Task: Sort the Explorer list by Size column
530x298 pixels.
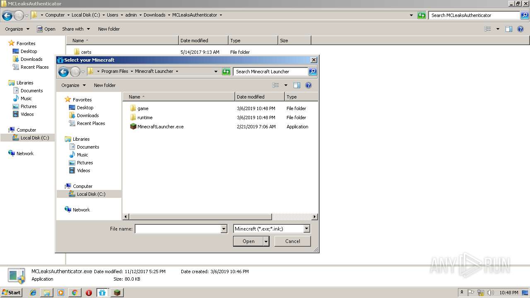Action: coord(294,41)
